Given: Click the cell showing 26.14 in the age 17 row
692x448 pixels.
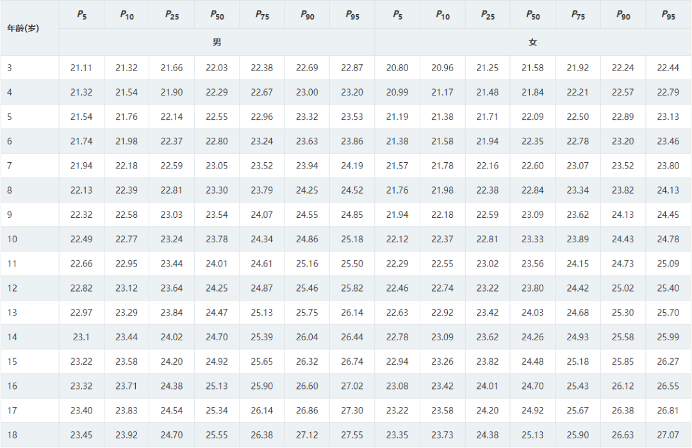Looking at the screenshot, I should 261,410.
